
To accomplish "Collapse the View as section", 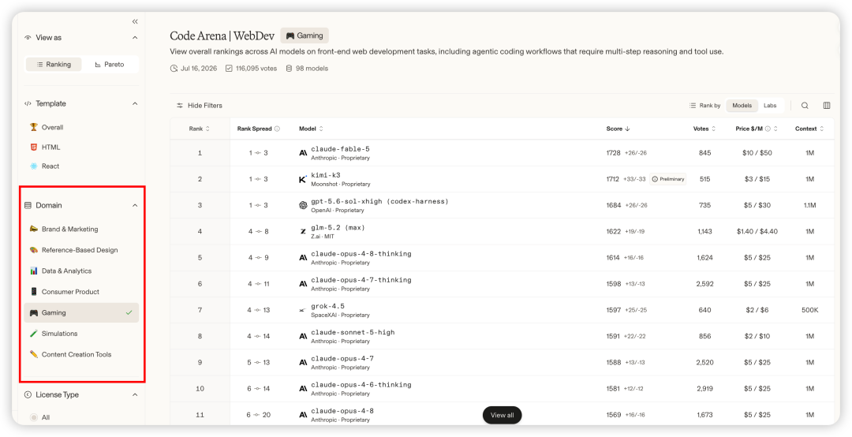I will point(136,38).
